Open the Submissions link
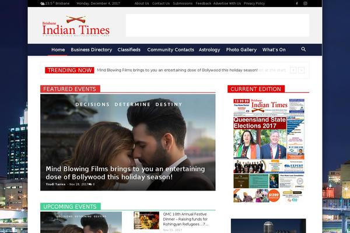Screen dimensions: 350x233 click(183, 3)
